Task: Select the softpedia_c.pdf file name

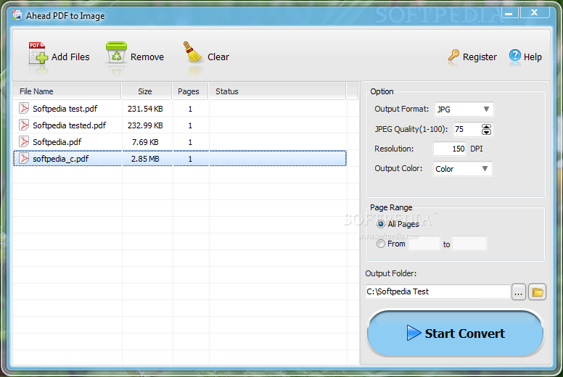Action: (x=61, y=159)
